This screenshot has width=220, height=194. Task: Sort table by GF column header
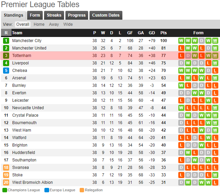tap(130, 33)
